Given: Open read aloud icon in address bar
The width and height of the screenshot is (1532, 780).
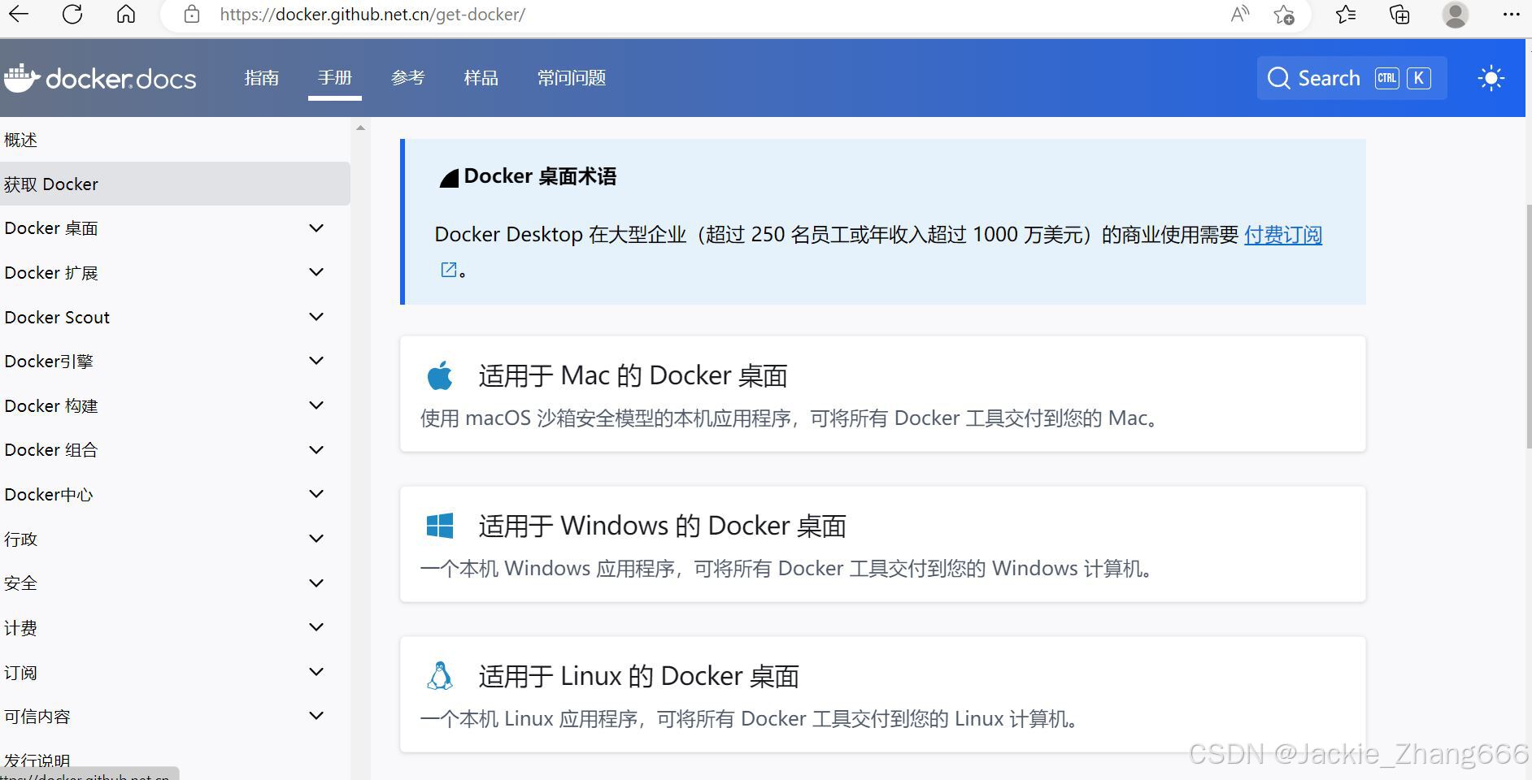Looking at the screenshot, I should pos(1239,14).
